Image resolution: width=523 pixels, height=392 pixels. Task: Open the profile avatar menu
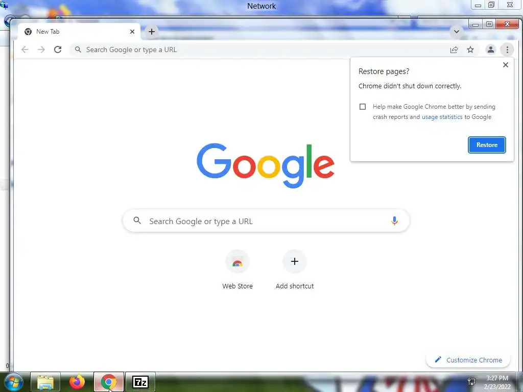pyautogui.click(x=491, y=50)
